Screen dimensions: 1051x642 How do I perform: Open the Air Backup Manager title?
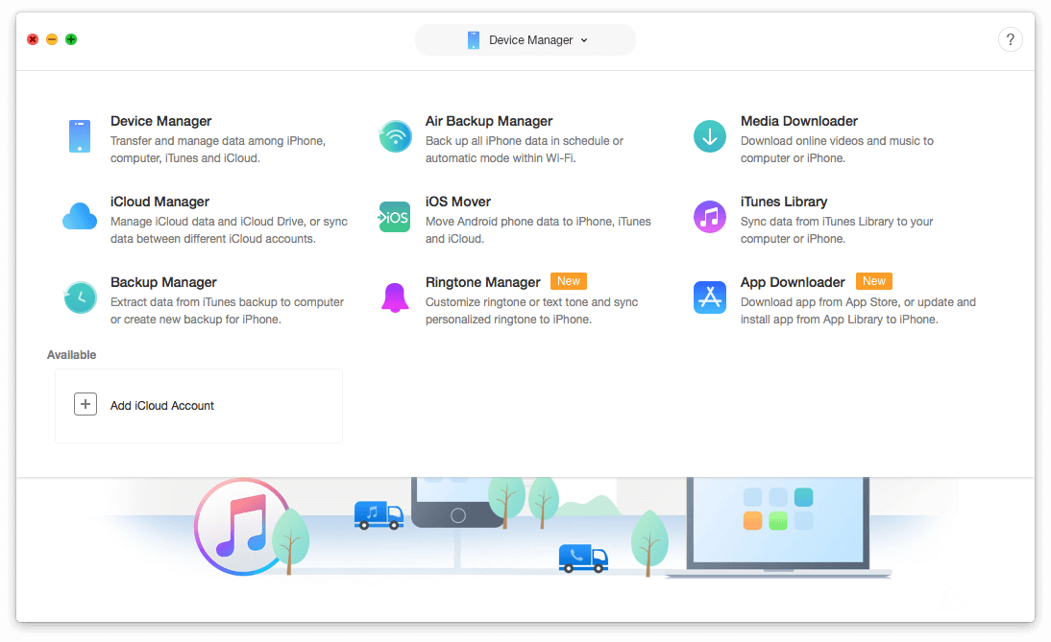click(x=489, y=121)
